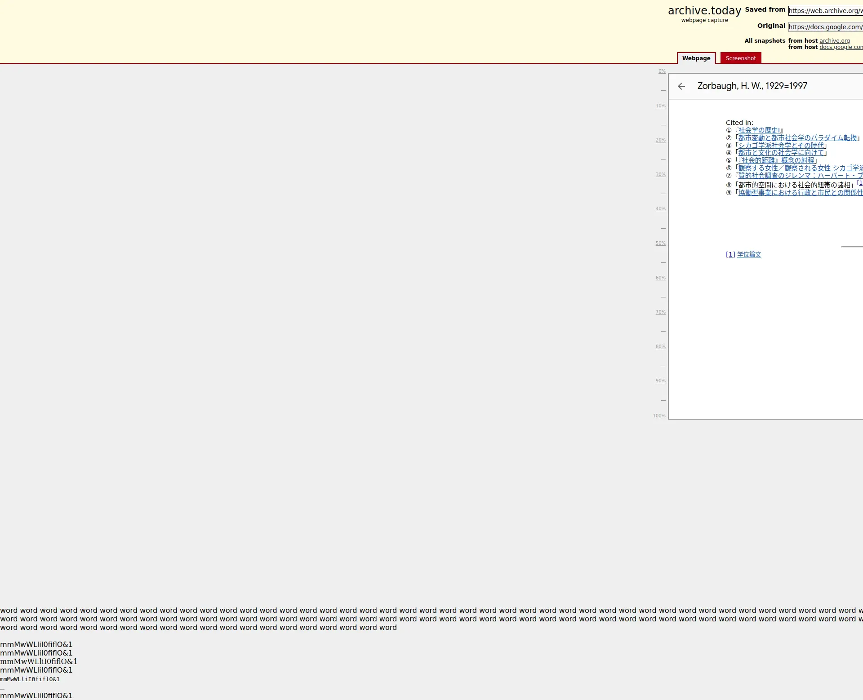Open the 『社会的距離』概念の射程 link
Viewport: 863px width, 700px height.
coord(776,160)
